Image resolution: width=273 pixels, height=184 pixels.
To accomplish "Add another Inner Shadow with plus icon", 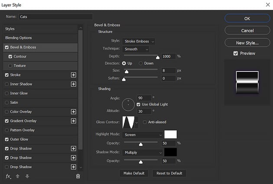I will pyautogui.click(x=73, y=84).
